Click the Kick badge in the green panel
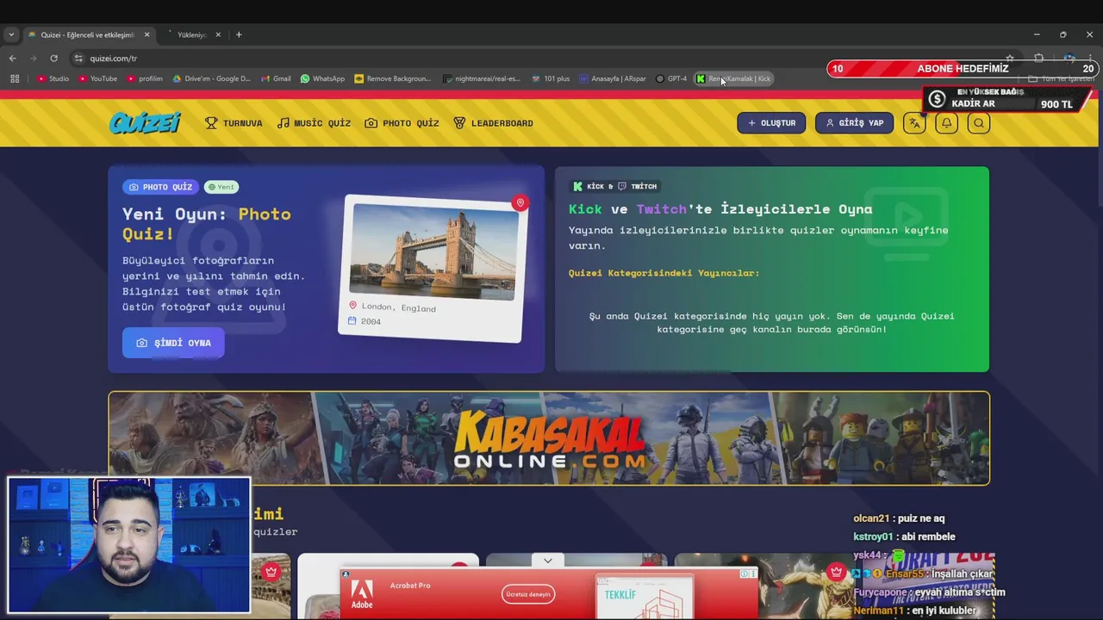This screenshot has height=620, width=1103. click(589, 186)
